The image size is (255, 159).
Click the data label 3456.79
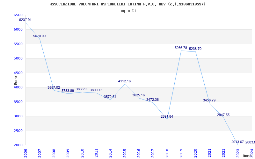point(209,100)
